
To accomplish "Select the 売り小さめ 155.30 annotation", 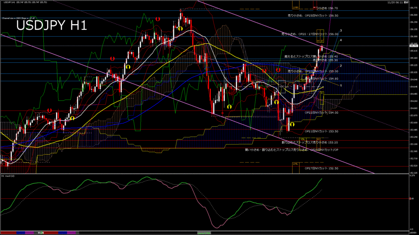I will [x=325, y=60].
